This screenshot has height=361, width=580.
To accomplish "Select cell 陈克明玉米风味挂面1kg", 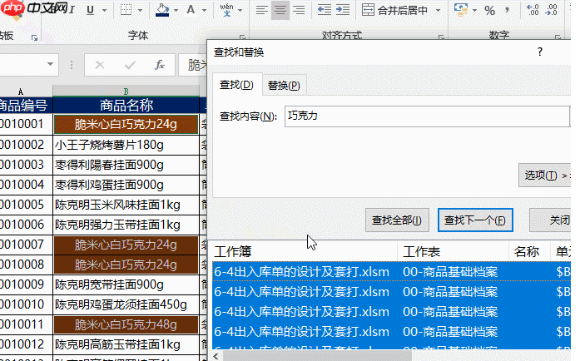I will click(126, 205).
